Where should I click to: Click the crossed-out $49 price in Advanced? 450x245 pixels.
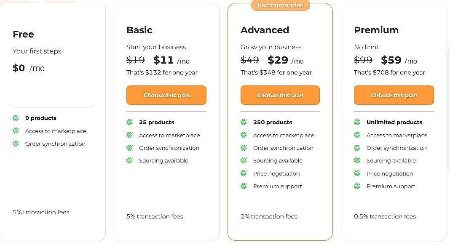coord(249,60)
